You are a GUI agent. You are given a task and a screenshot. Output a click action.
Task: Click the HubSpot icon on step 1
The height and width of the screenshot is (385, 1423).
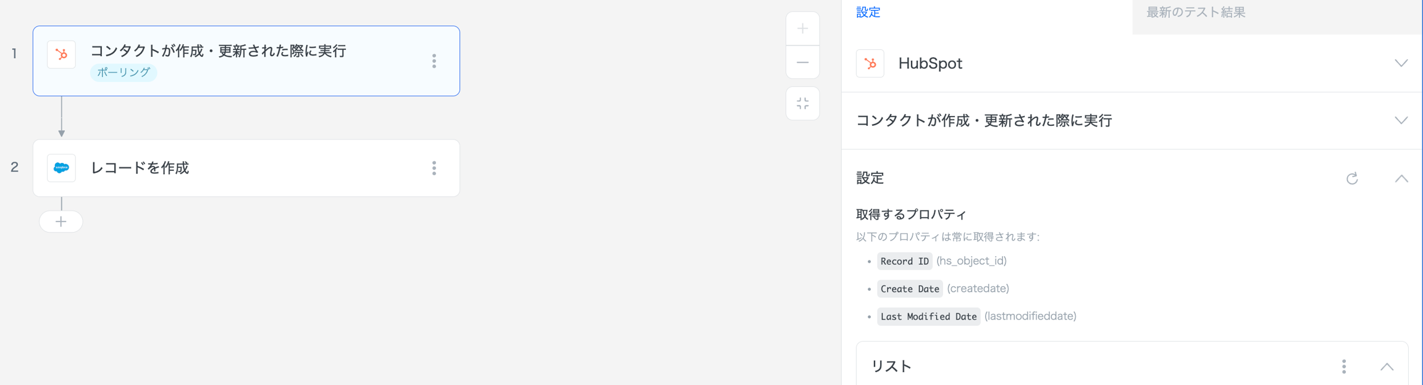61,54
